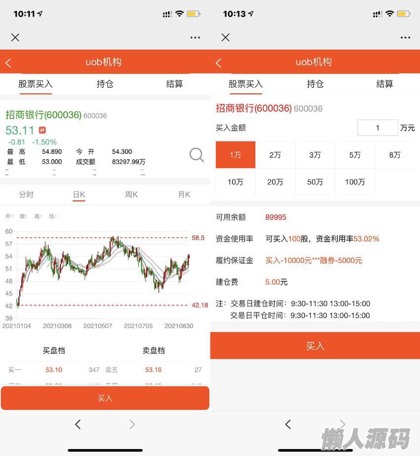Image resolution: width=420 pixels, height=456 pixels.
Task: Go back using the left orange header arrow
Action: coord(8,63)
